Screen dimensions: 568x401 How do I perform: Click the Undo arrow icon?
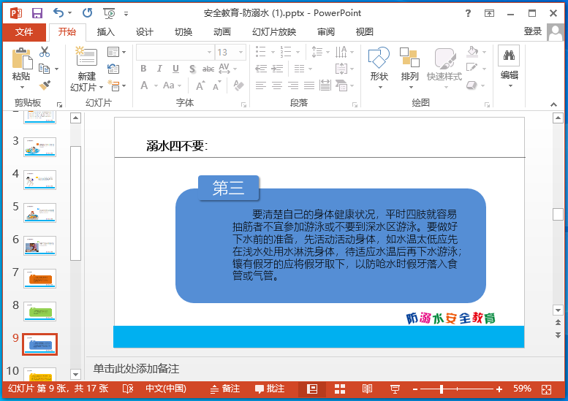coord(58,12)
